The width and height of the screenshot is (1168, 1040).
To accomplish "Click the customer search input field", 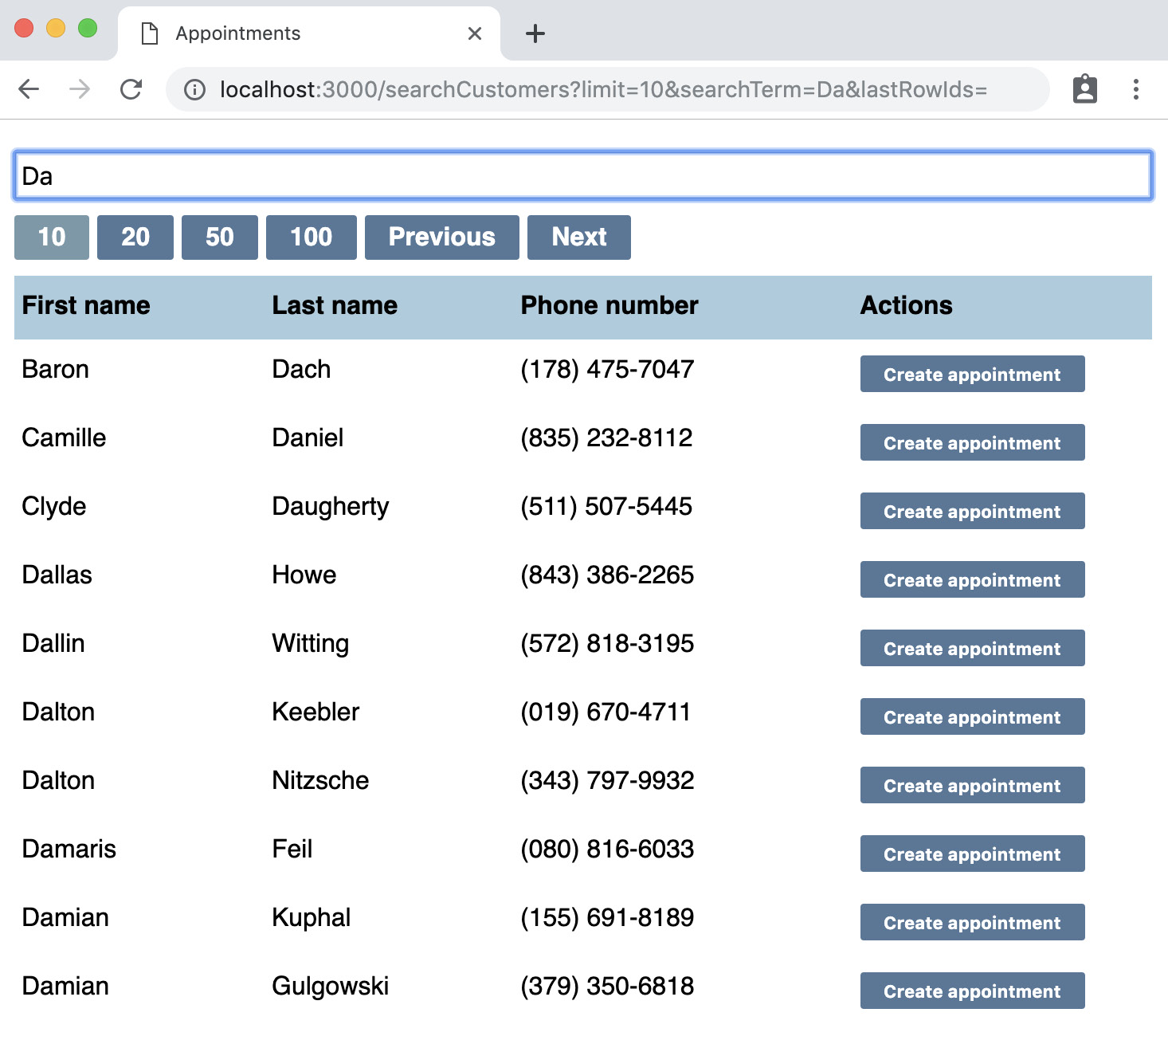I will coord(582,175).
